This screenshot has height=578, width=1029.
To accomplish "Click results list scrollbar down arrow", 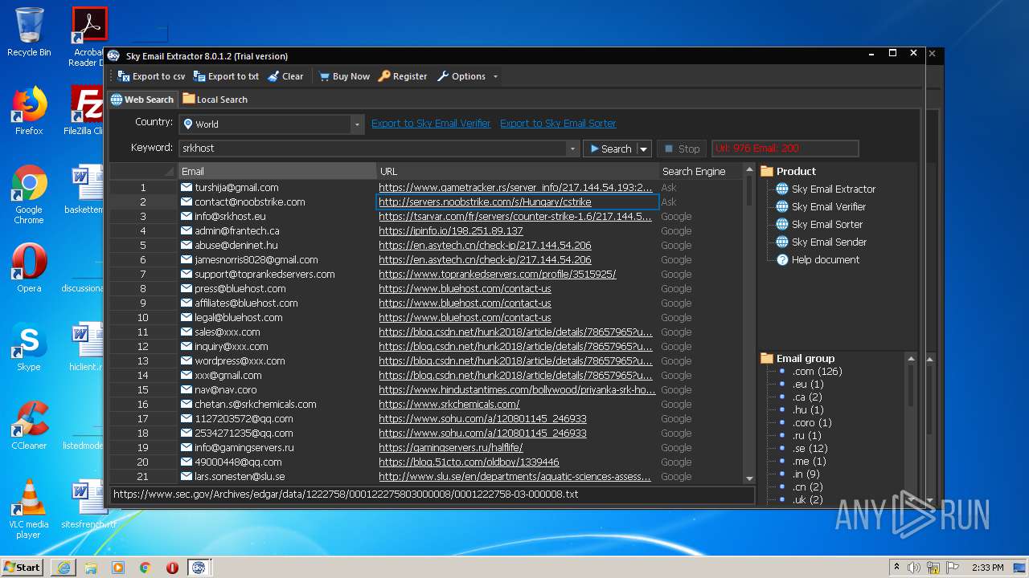I will click(749, 478).
